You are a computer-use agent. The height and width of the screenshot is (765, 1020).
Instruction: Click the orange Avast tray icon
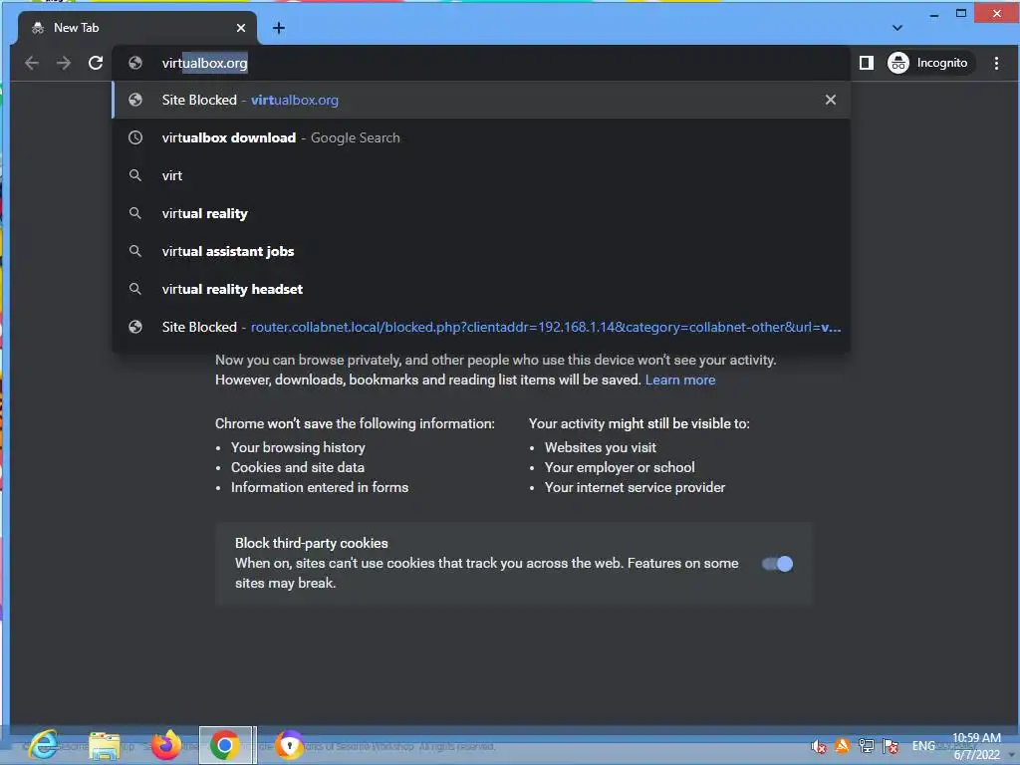point(843,746)
